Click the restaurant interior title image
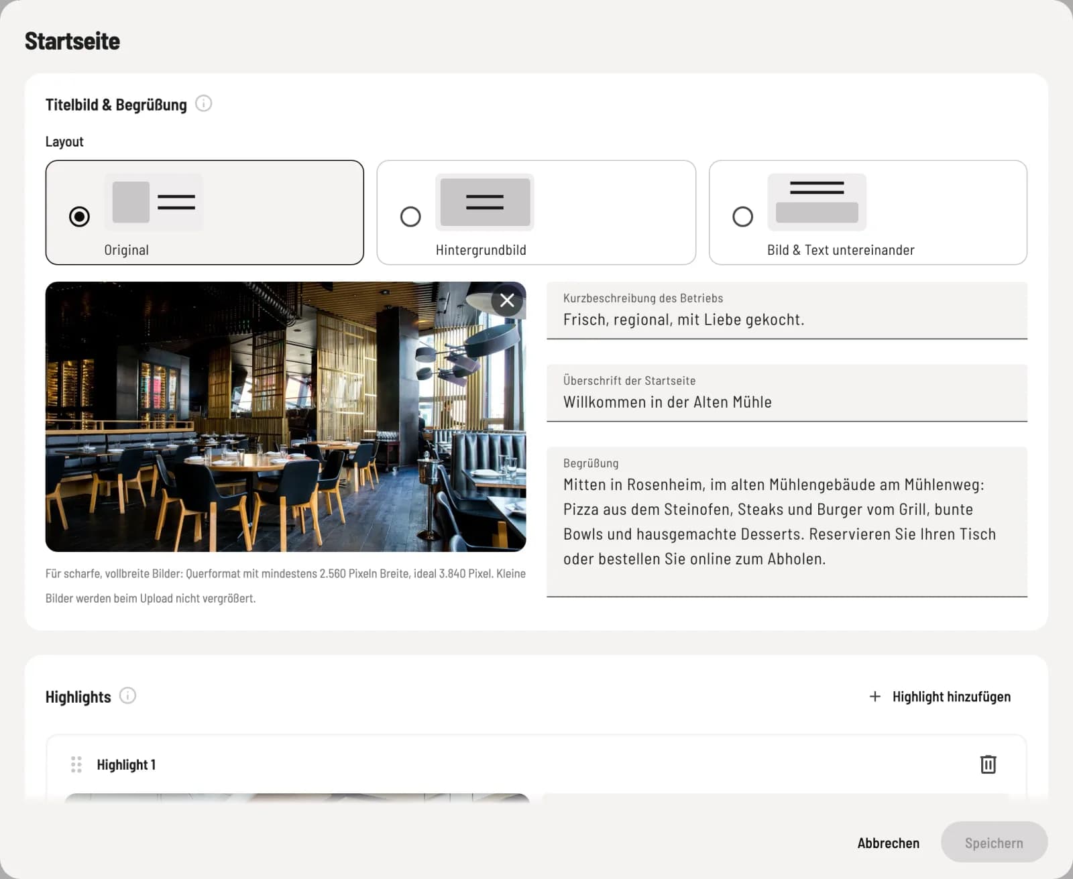 click(286, 416)
